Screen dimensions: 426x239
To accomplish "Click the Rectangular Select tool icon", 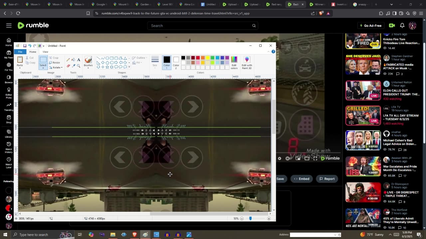I will [43, 60].
